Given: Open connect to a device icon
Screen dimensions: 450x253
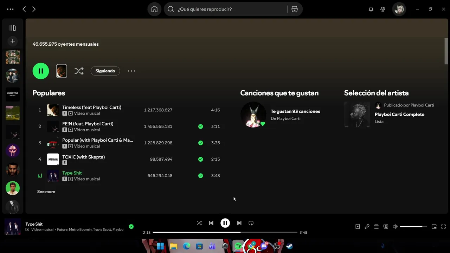Looking at the screenshot, I should [386, 227].
